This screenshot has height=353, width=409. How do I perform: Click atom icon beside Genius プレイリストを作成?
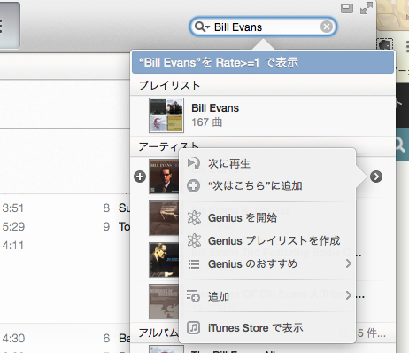194,240
